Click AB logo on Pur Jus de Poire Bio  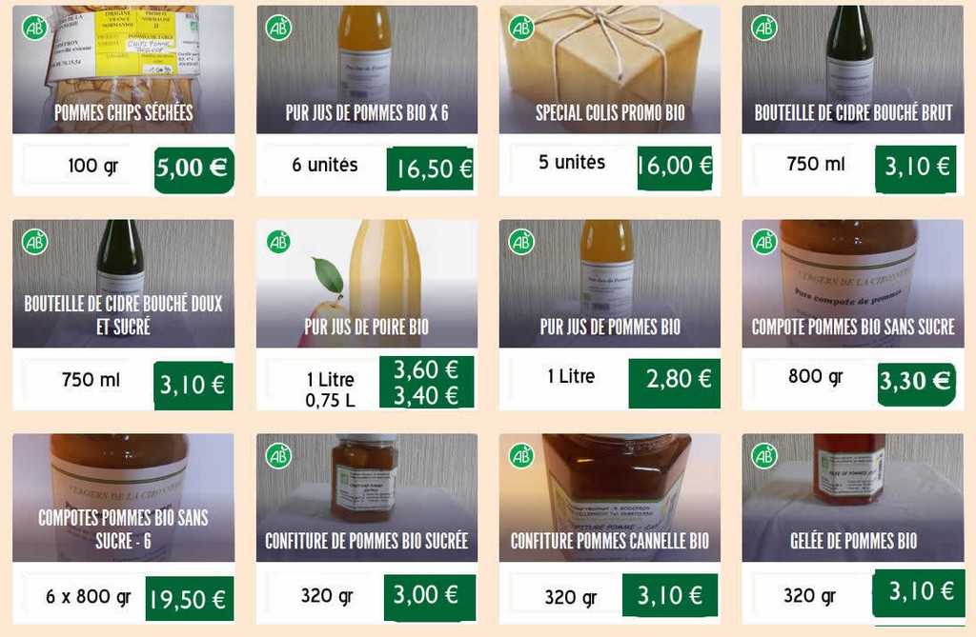coord(278,241)
